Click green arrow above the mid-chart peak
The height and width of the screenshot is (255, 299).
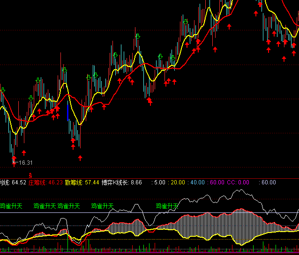pos(138,36)
